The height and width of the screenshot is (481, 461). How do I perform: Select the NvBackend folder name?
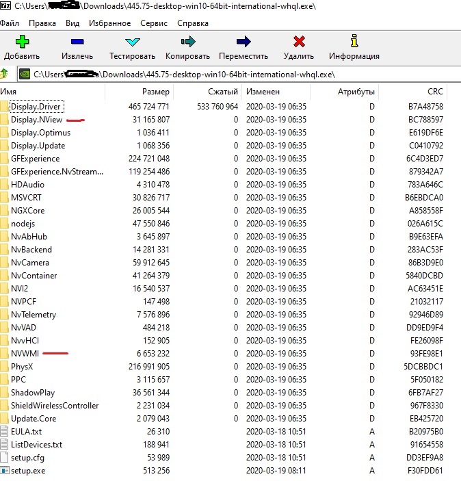[x=31, y=250]
